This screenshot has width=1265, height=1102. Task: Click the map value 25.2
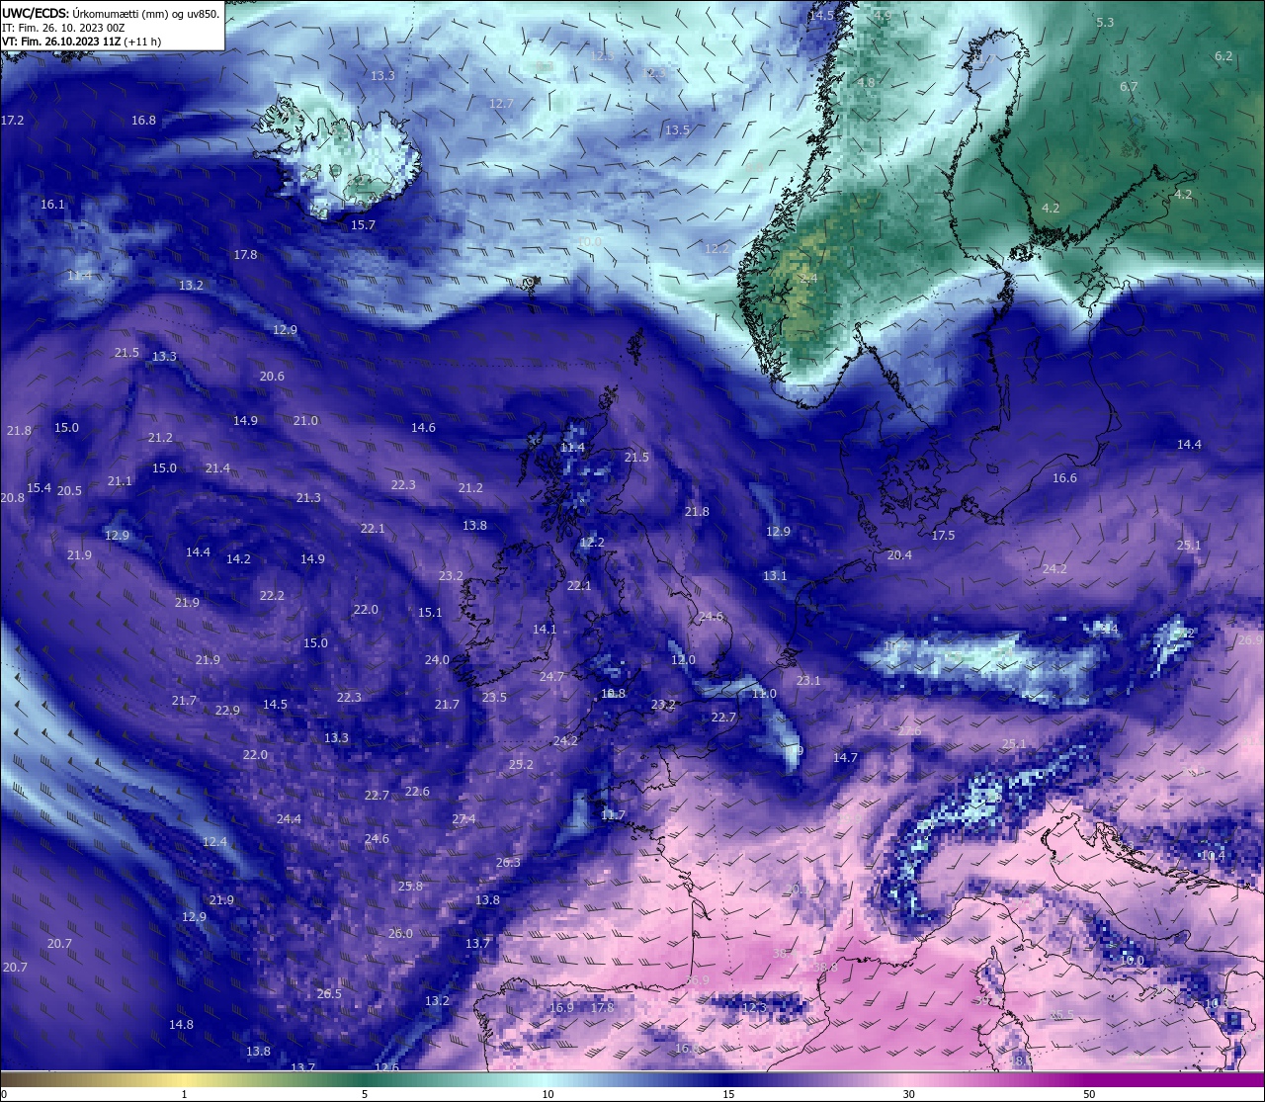pyautogui.click(x=521, y=764)
